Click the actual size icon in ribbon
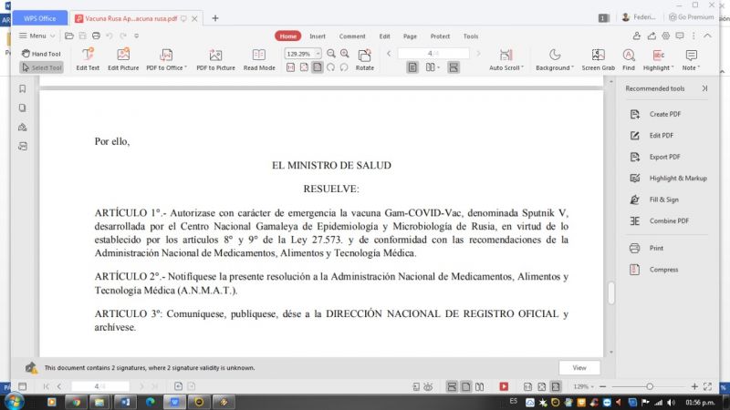730x410 pixels. click(x=290, y=67)
